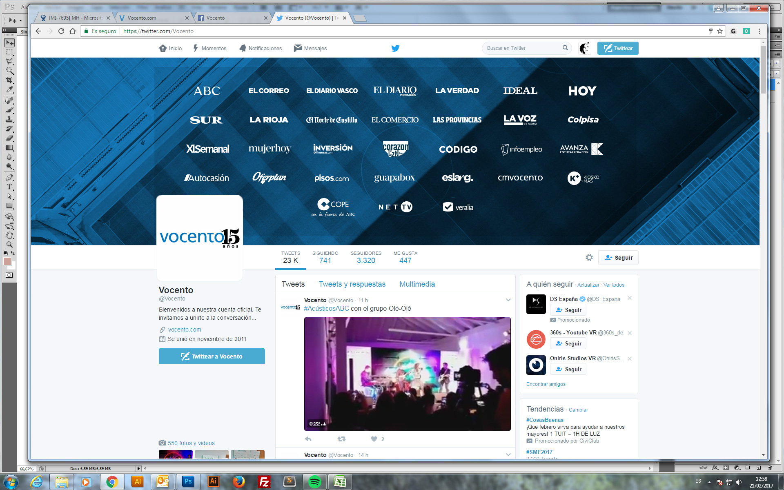The height and width of the screenshot is (490, 784).
Task: Expand options for the 14 h Vocento tweet
Action: click(508, 454)
